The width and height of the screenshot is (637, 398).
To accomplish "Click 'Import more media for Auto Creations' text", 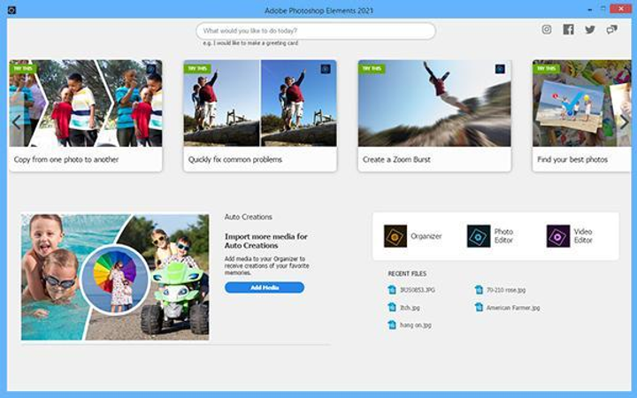I will (x=266, y=241).
